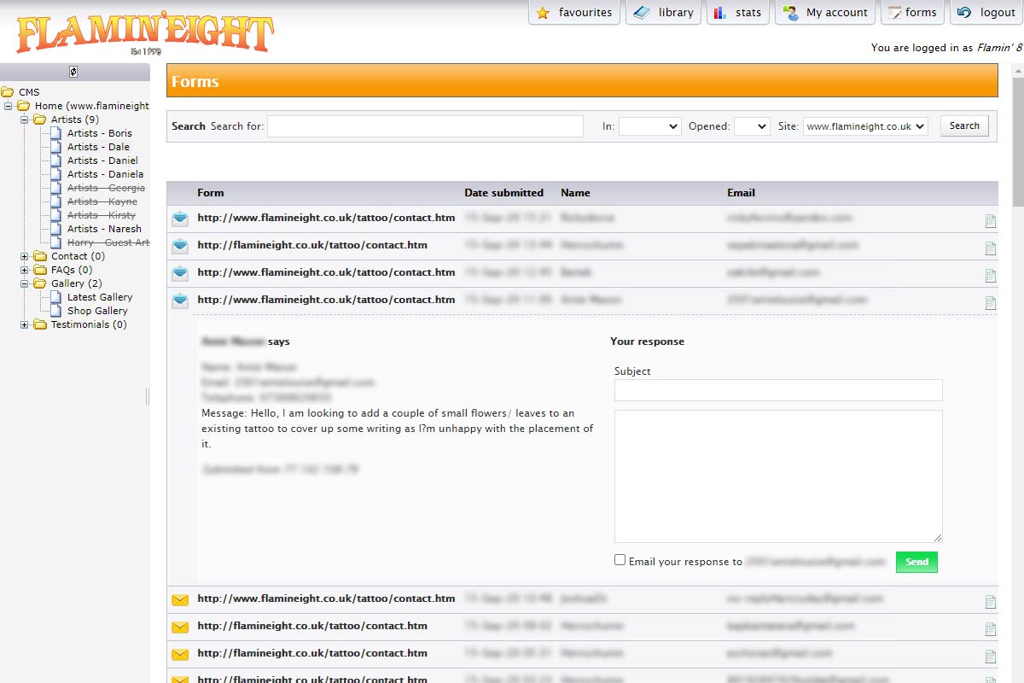Click the refresh icon above the CMS tree

[73, 72]
